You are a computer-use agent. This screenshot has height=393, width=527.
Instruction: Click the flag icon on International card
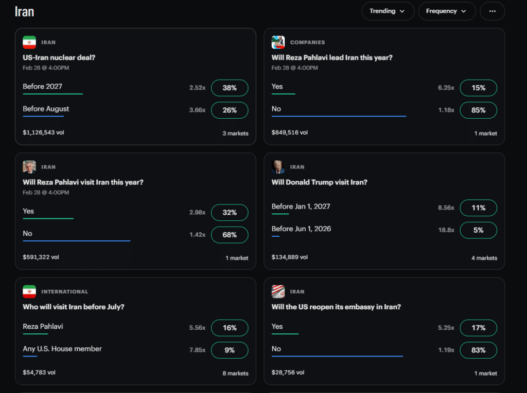[29, 292]
